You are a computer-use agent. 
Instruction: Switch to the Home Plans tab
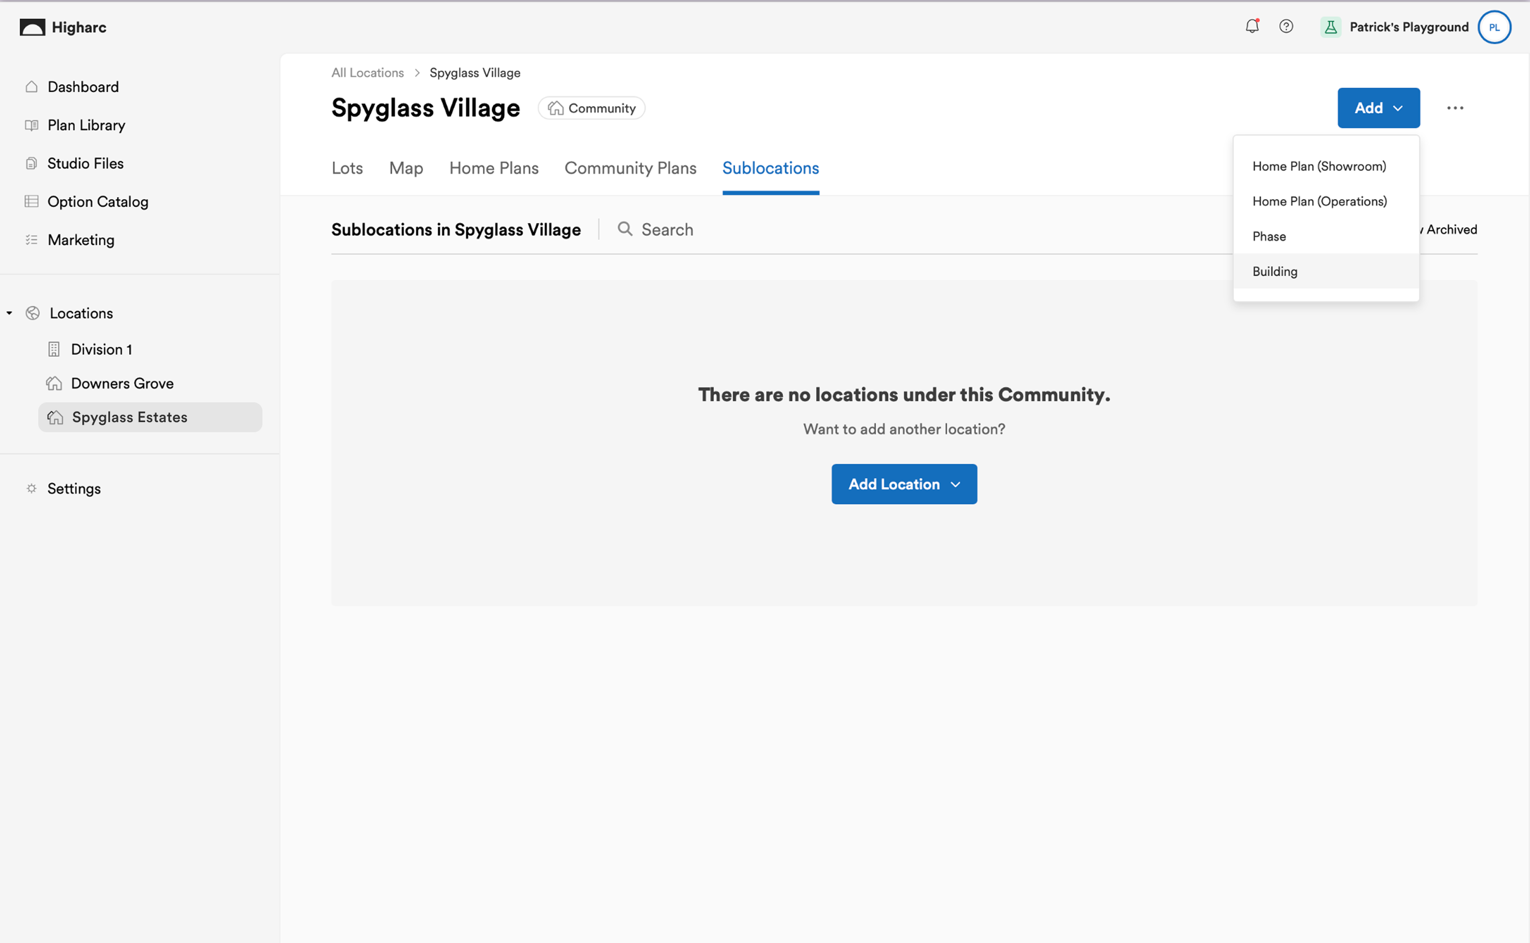494,168
